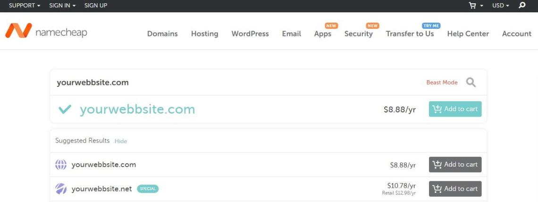Screen dimensions: 538x202
Task: Click the top-bar search magnifier icon
Action: pos(522,5)
